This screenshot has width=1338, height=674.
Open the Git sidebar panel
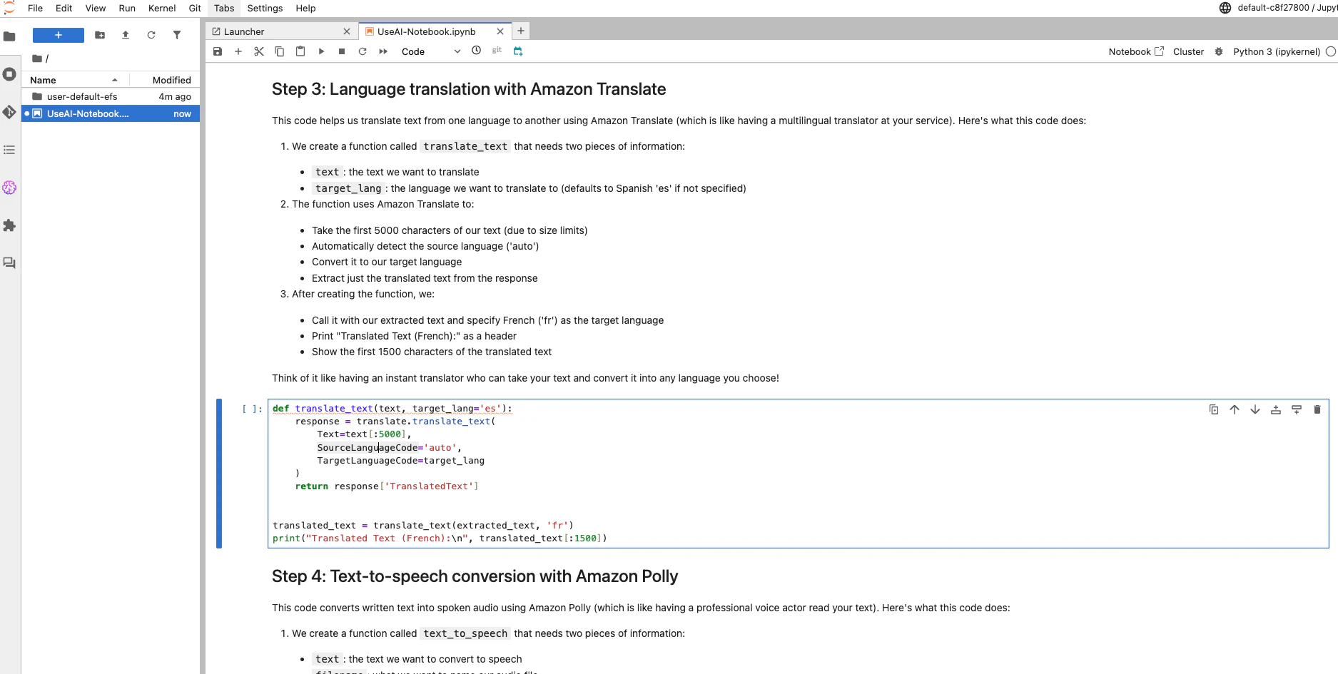[x=9, y=112]
